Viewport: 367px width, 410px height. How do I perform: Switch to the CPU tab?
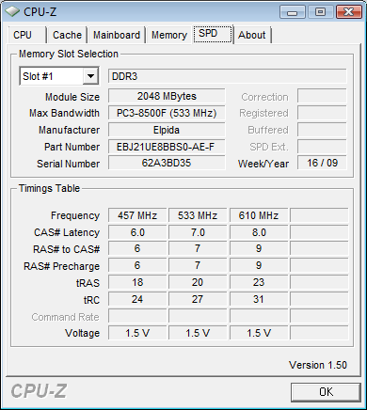(27, 35)
